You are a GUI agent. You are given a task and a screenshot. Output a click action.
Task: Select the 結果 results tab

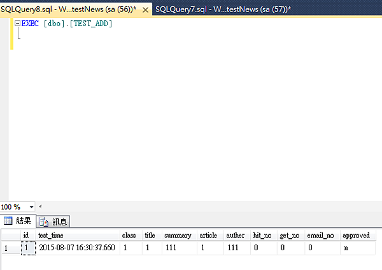pos(18,221)
